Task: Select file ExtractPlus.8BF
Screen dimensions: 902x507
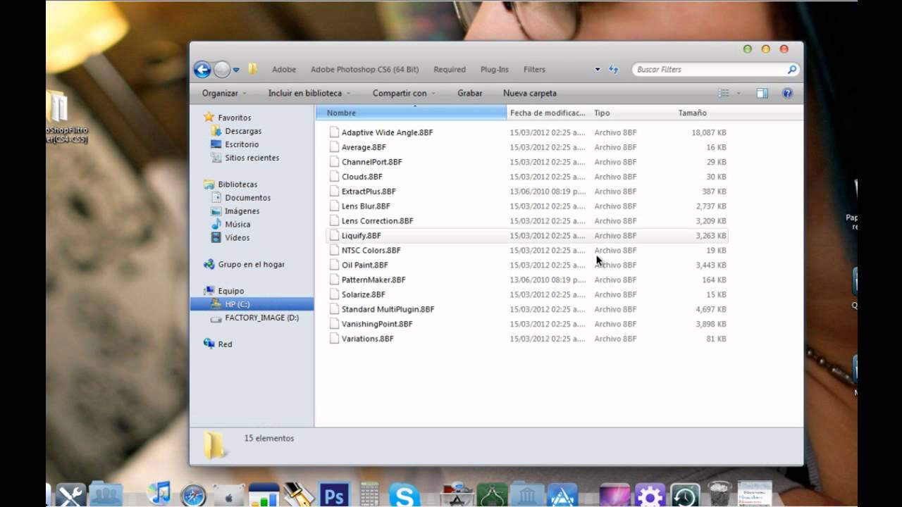Action: pos(369,192)
